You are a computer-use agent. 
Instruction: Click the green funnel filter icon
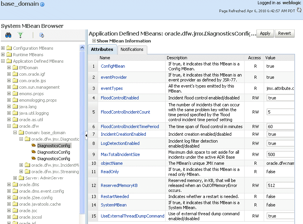coord(20,35)
